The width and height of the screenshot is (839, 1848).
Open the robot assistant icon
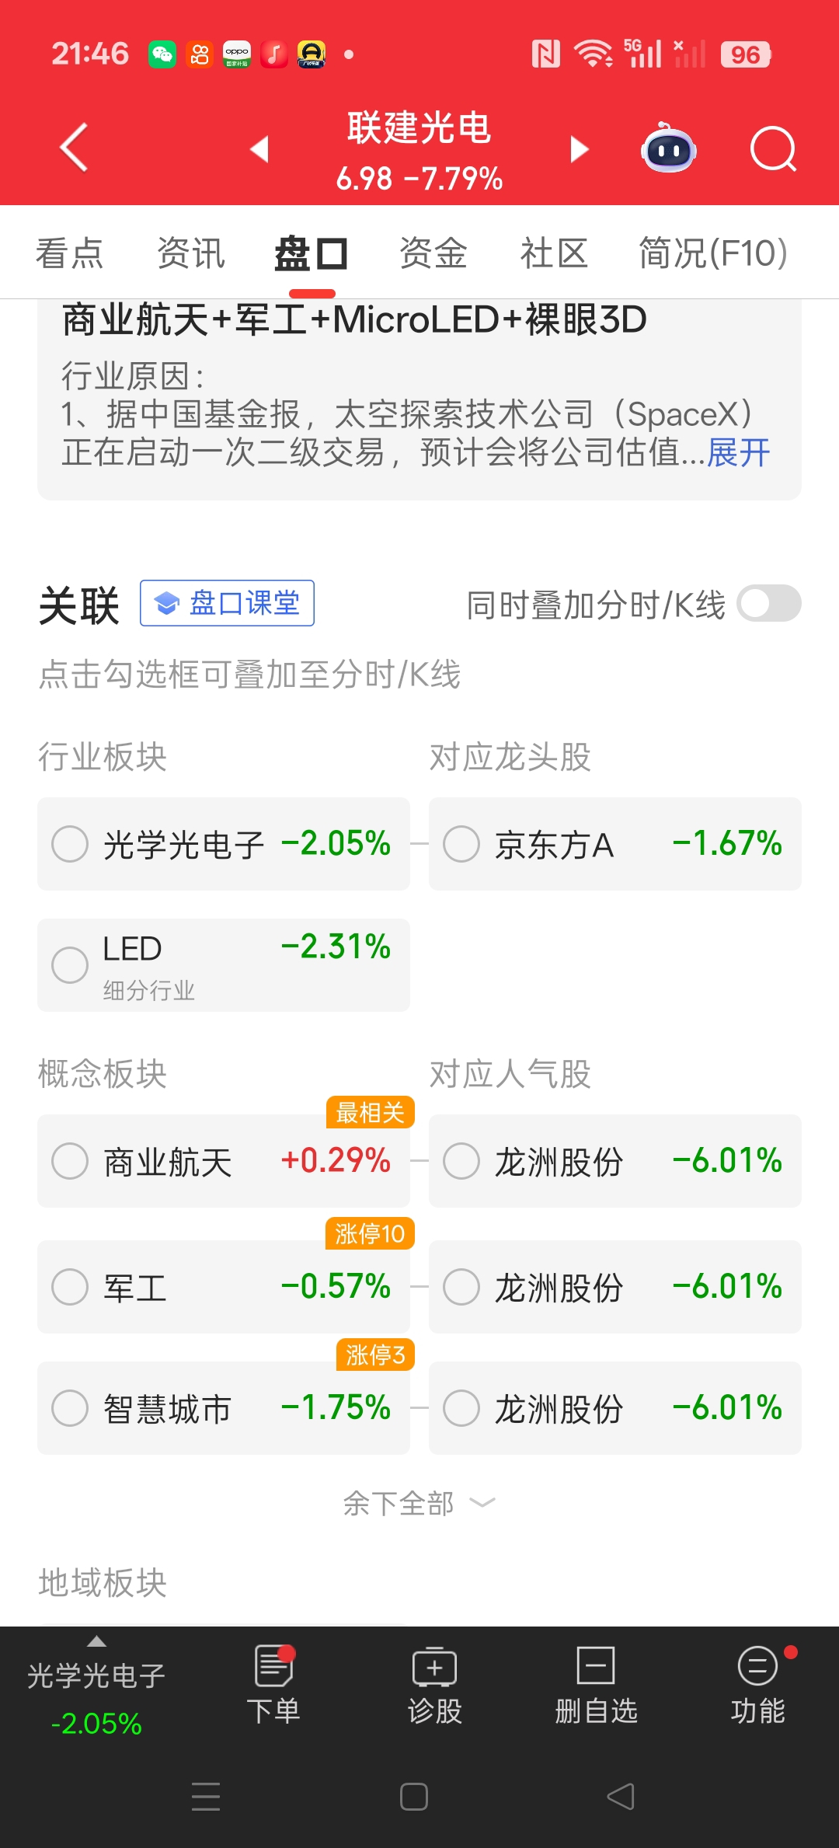(x=668, y=148)
